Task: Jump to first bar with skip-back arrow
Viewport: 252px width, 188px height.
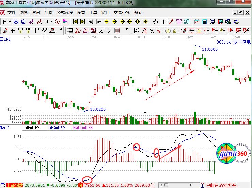Action: (x=75, y=22)
